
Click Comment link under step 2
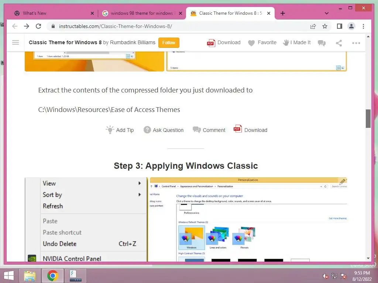[209, 130]
